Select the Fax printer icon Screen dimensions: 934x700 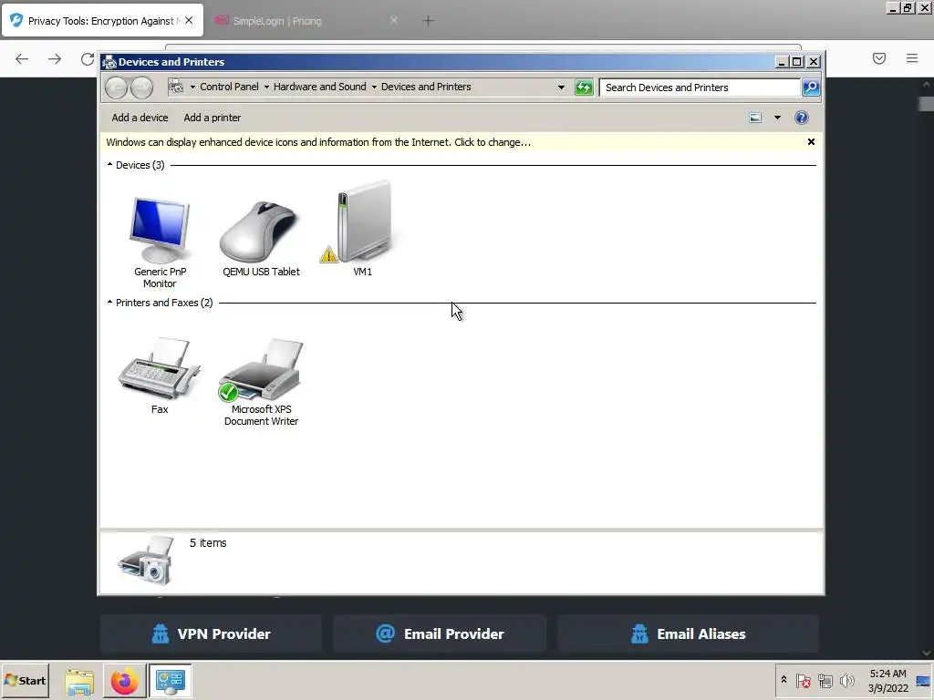(x=159, y=368)
